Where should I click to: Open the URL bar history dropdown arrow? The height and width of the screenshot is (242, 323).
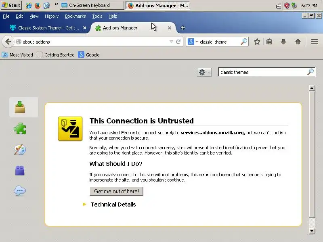point(171,42)
